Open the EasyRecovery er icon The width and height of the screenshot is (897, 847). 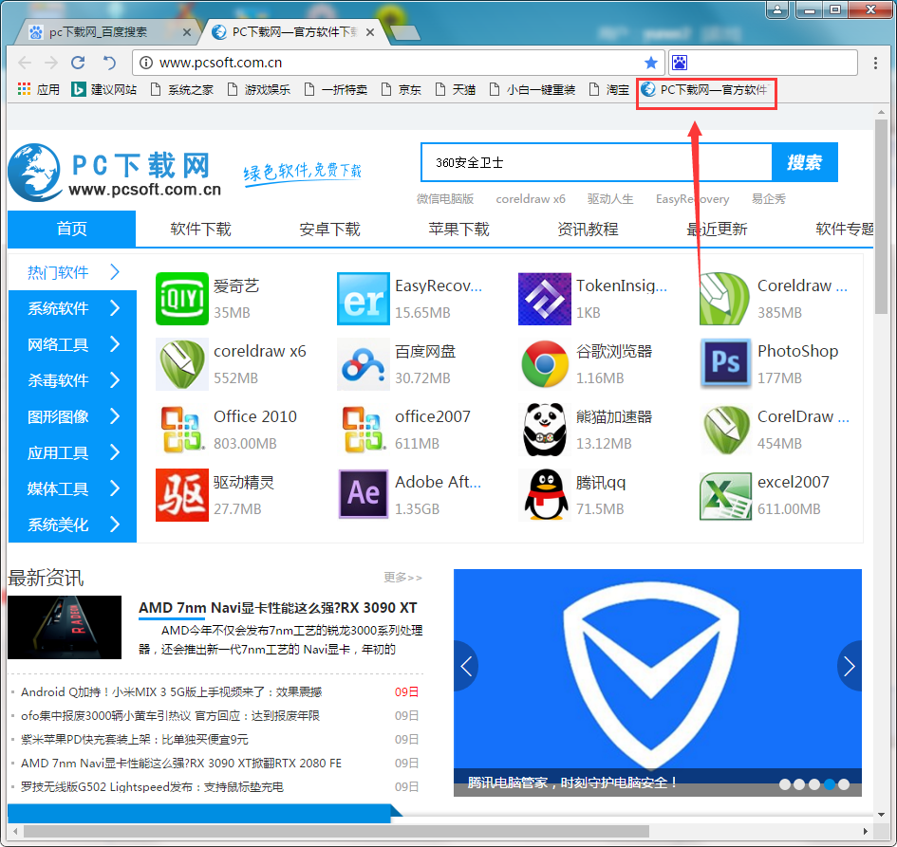click(364, 299)
